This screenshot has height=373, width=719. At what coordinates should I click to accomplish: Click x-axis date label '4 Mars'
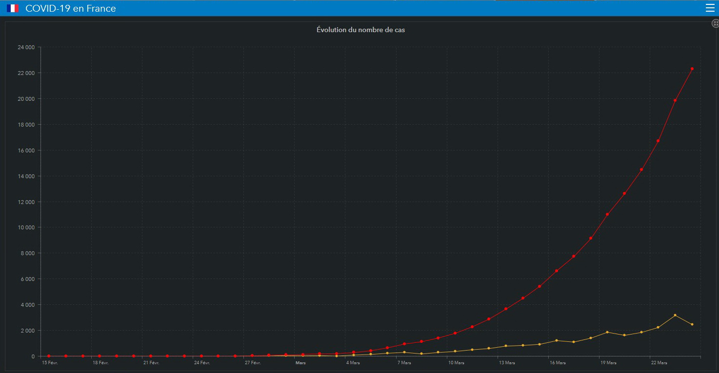pyautogui.click(x=353, y=363)
